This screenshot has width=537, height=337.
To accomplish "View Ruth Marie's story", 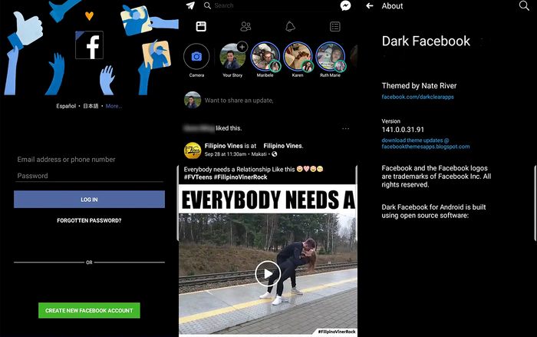I will coord(330,57).
